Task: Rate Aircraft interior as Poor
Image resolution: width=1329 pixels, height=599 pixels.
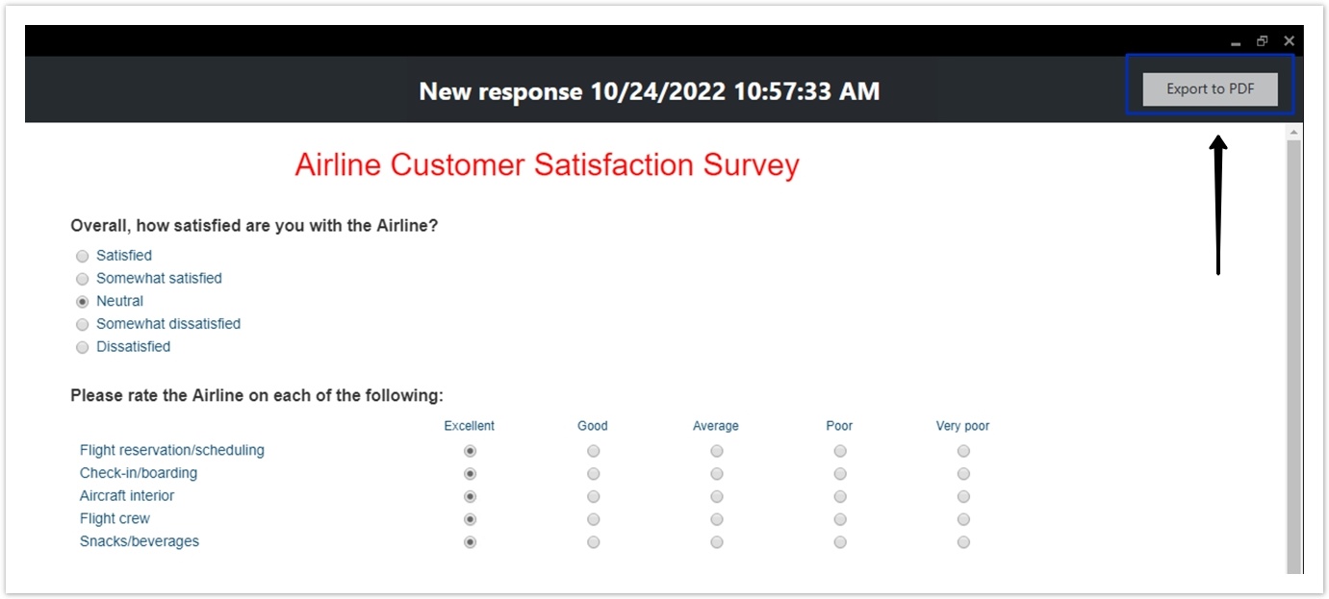Action: 840,497
